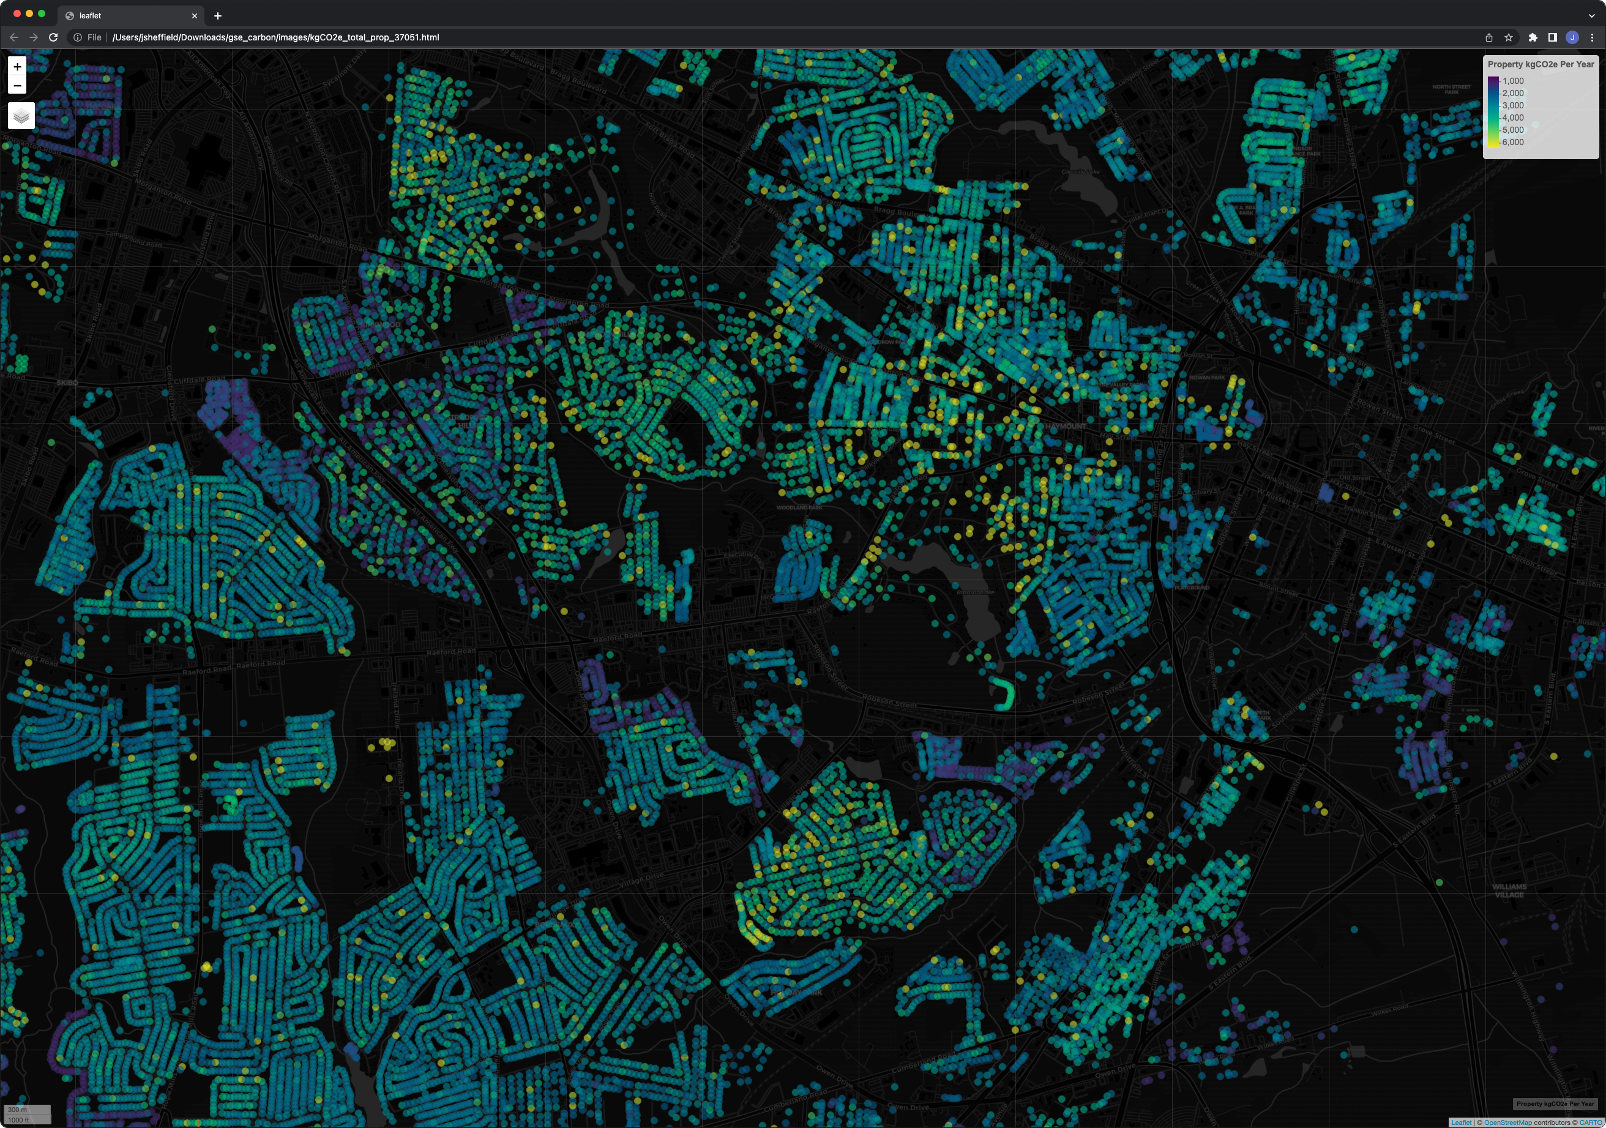Click the WILLIAMS VILLAGE map label

tap(1509, 891)
